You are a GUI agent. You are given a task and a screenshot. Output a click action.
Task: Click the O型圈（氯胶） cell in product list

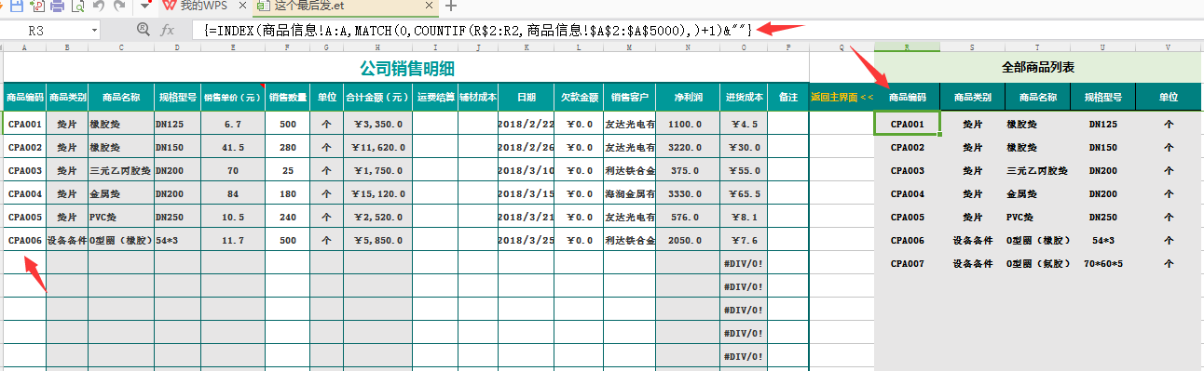click(x=1038, y=263)
